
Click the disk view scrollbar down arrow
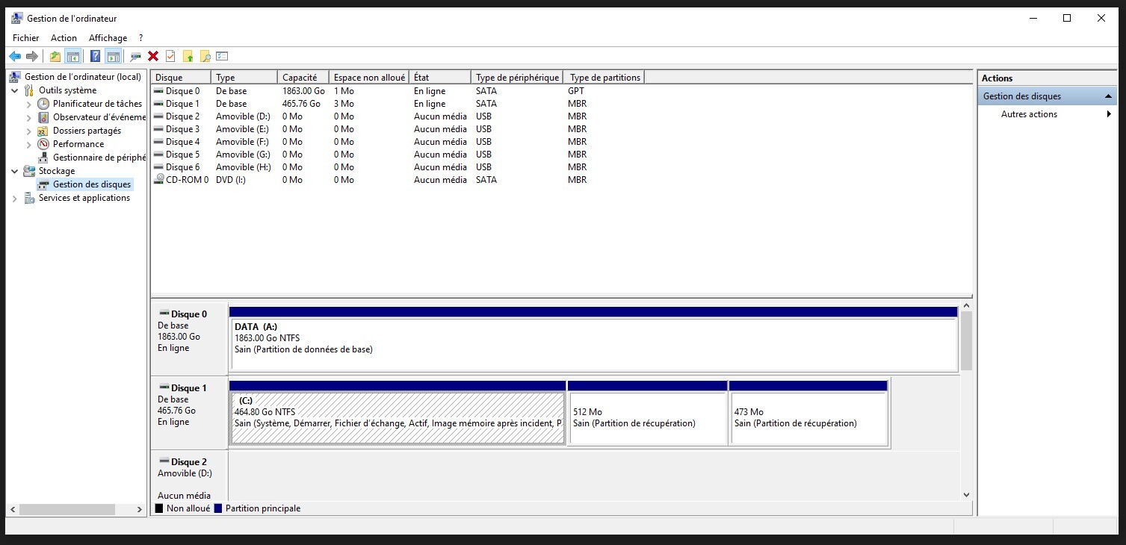(965, 494)
